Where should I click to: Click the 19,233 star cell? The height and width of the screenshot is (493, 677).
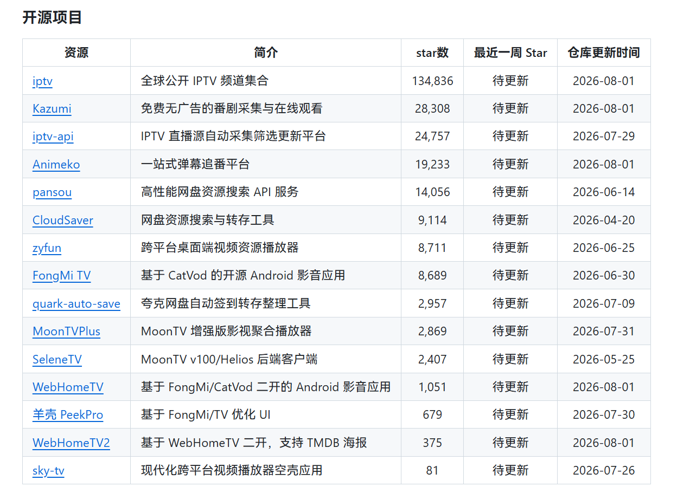(432, 165)
